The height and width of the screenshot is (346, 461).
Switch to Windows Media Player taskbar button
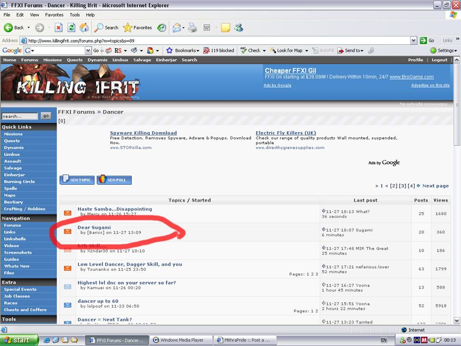(182, 340)
